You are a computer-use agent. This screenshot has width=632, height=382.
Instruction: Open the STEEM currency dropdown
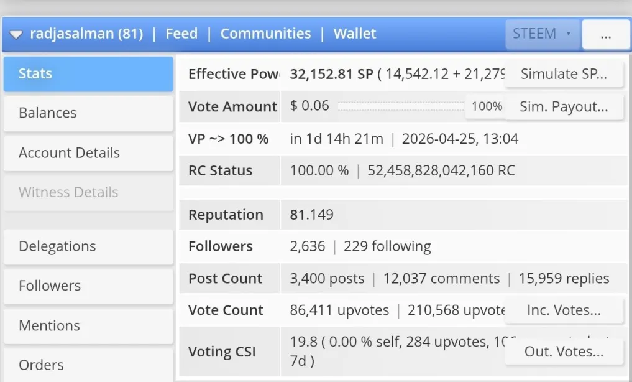click(x=542, y=34)
